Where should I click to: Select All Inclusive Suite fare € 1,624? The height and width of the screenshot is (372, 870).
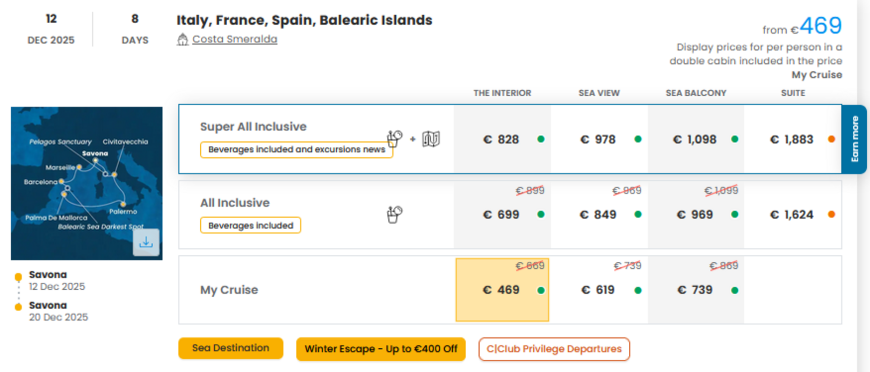(793, 214)
